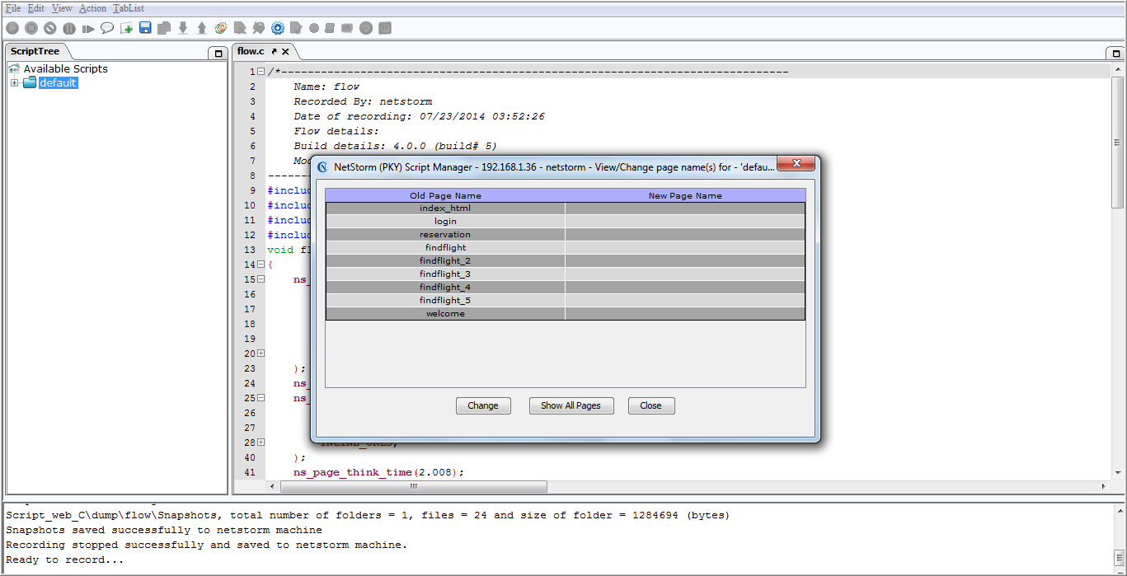Click the 'Ready to record...' console line
This screenshot has height=576, width=1127.
pyautogui.click(x=65, y=560)
